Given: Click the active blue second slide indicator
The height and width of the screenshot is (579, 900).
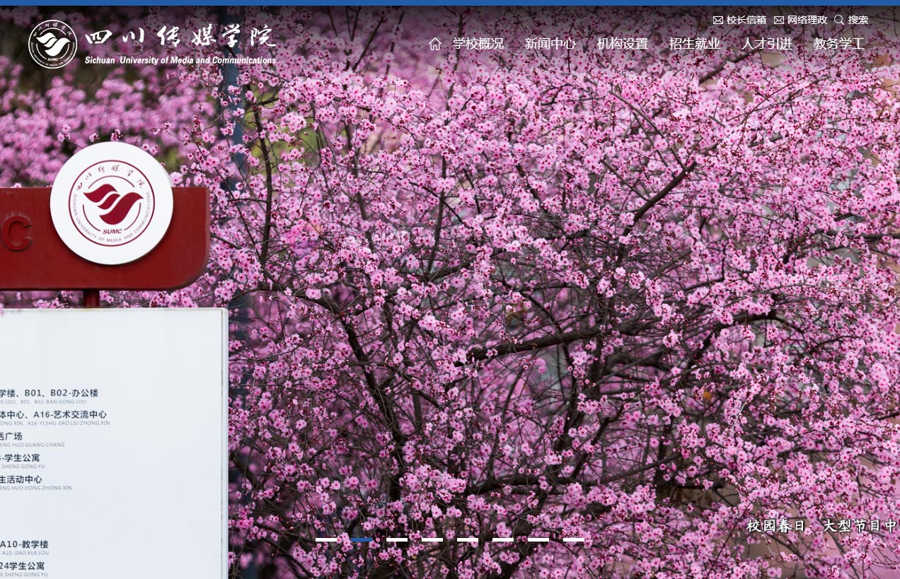Looking at the screenshot, I should pos(362,539).
